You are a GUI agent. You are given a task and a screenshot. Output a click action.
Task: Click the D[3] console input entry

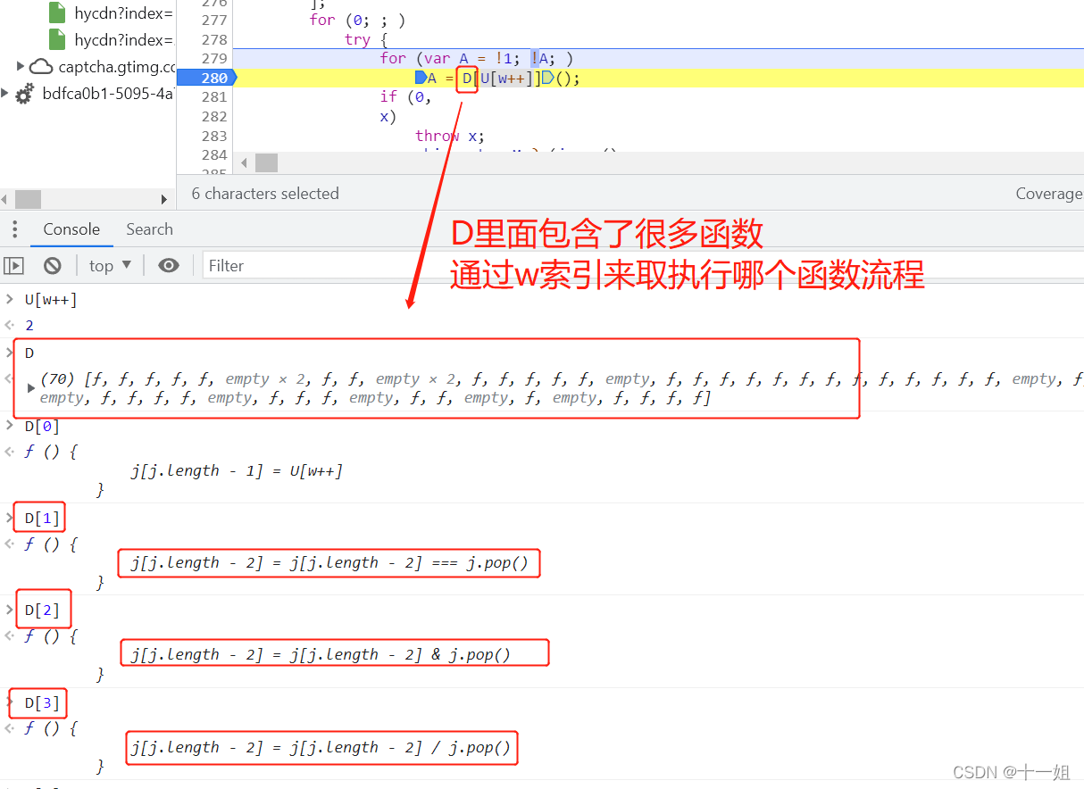(x=41, y=703)
